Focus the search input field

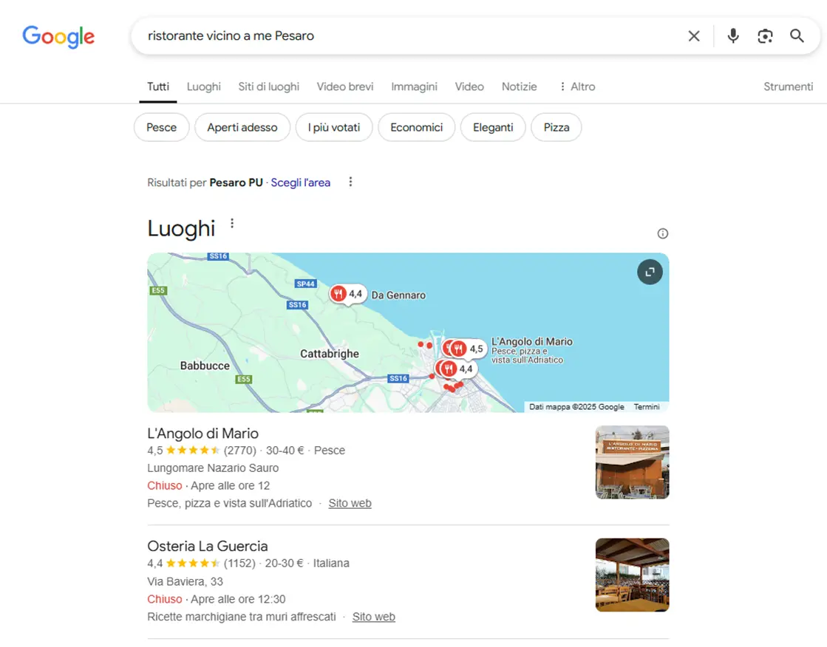412,36
